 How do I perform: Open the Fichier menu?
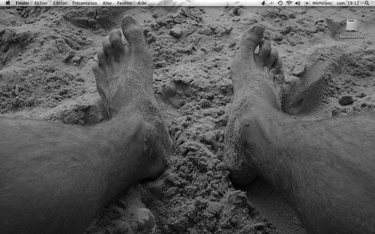[41, 3]
